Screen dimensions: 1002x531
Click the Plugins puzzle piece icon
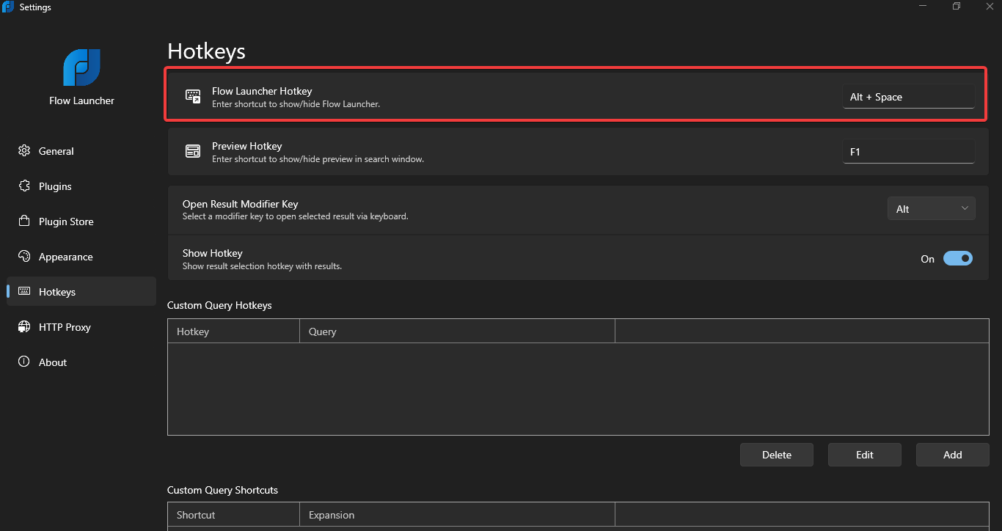point(24,186)
